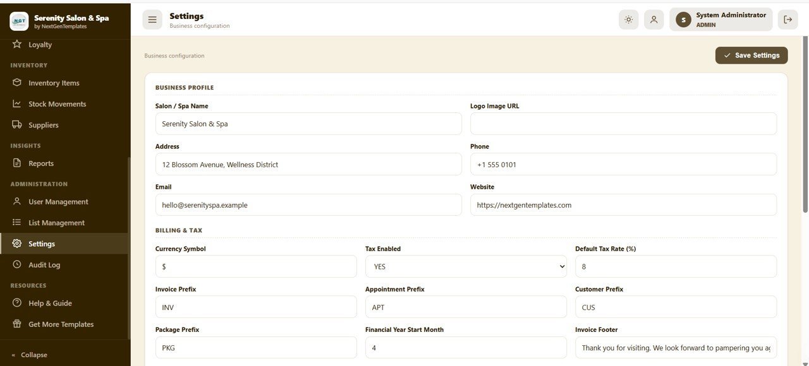
Task: Click the Settings page title
Action: pyautogui.click(x=186, y=16)
